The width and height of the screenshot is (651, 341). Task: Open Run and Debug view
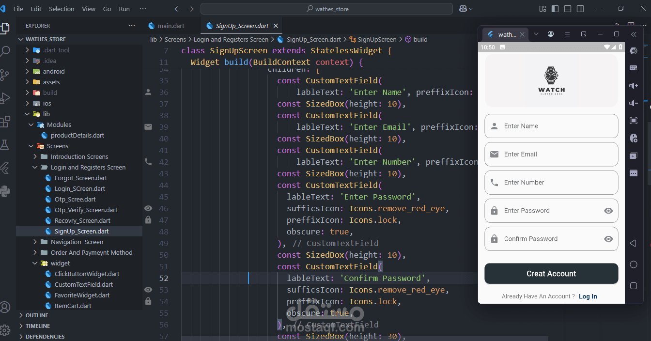click(5, 98)
